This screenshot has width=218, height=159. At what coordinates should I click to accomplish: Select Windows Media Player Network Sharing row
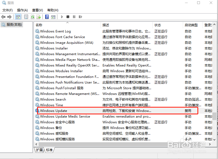click(x=123, y=60)
